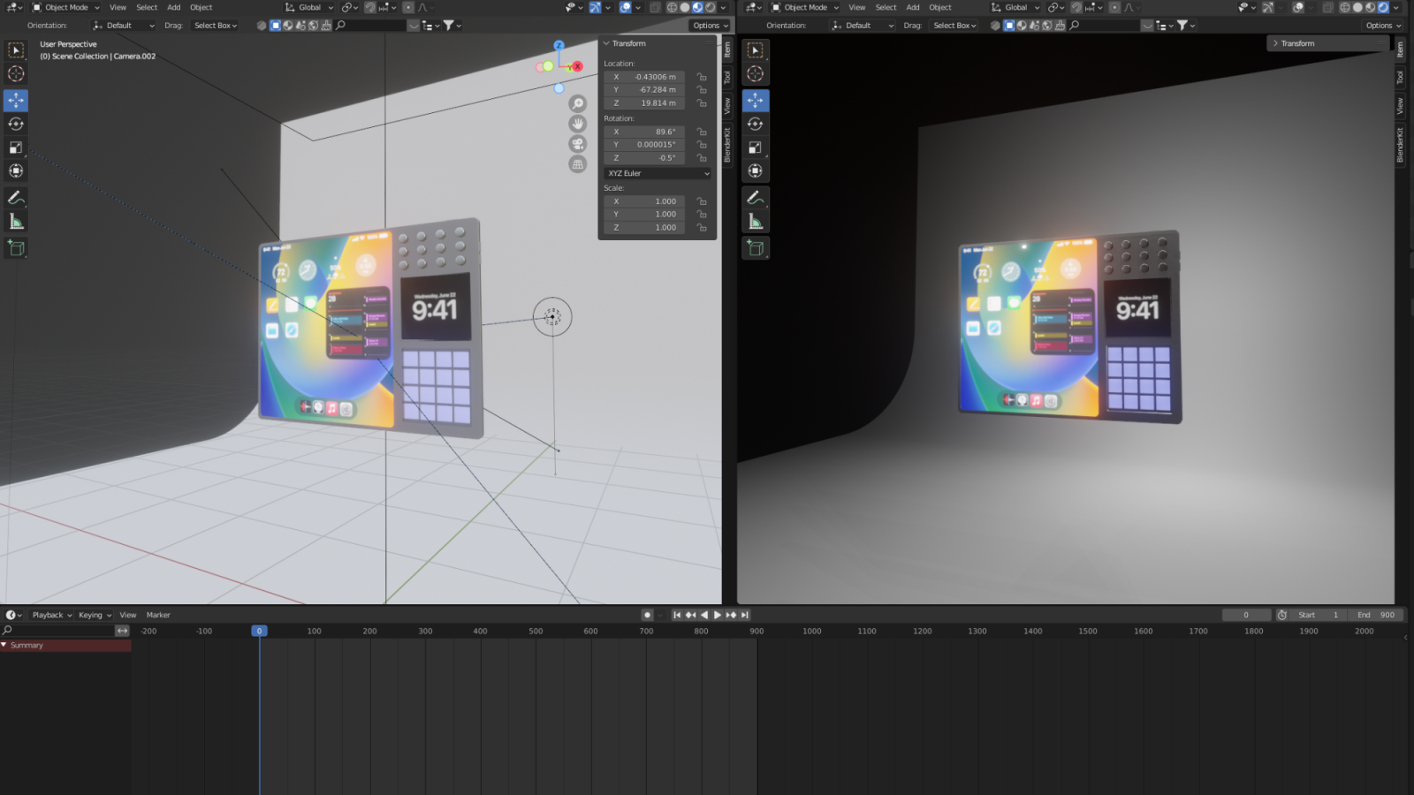Switch to Tool tab in left viewport sidebar
Screen dimensions: 1414x795
click(727, 78)
